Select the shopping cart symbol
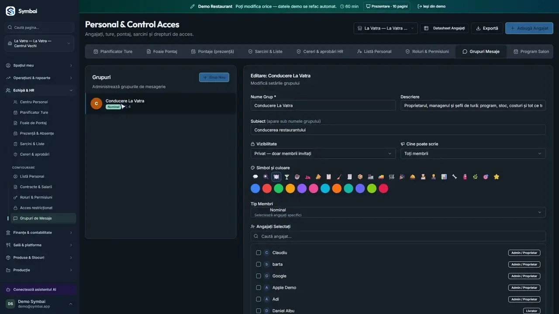The image size is (559, 314). point(391,177)
